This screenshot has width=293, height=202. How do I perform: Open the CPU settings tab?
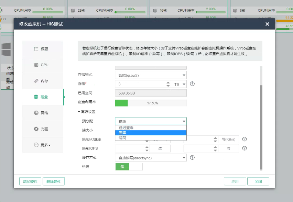pyautogui.click(x=42, y=65)
